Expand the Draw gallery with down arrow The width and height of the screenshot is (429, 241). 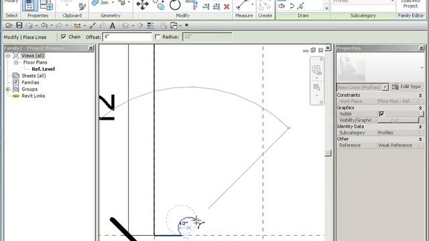[326, 8]
